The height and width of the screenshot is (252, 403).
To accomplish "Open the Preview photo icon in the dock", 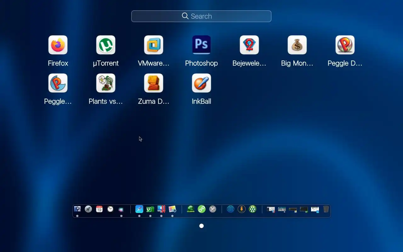I will tap(172, 209).
